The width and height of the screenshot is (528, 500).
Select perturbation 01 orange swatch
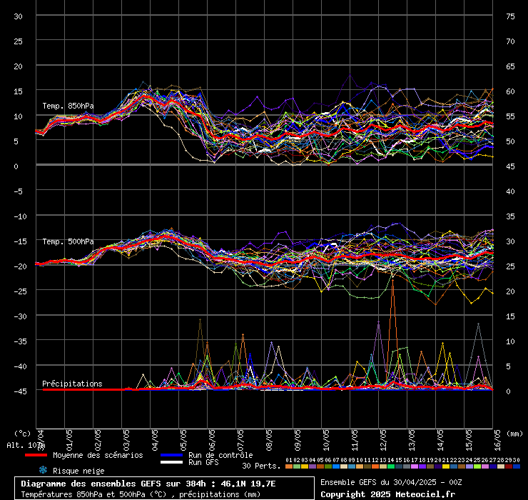coord(289,466)
